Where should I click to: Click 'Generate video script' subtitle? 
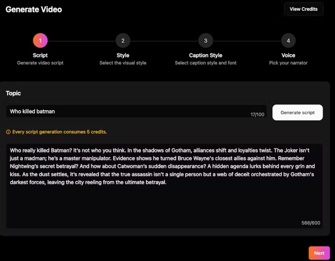(x=40, y=63)
